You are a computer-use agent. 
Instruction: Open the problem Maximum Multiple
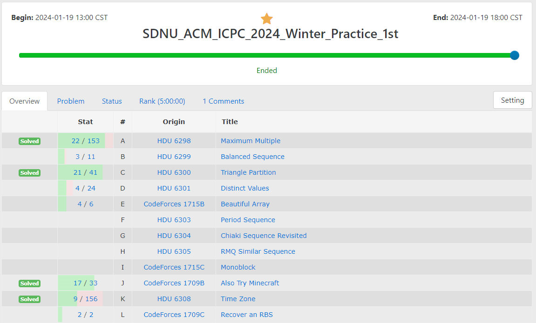(251, 140)
